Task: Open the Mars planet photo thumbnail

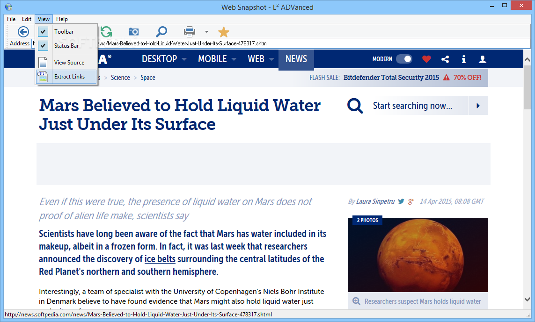Action: tap(418, 255)
